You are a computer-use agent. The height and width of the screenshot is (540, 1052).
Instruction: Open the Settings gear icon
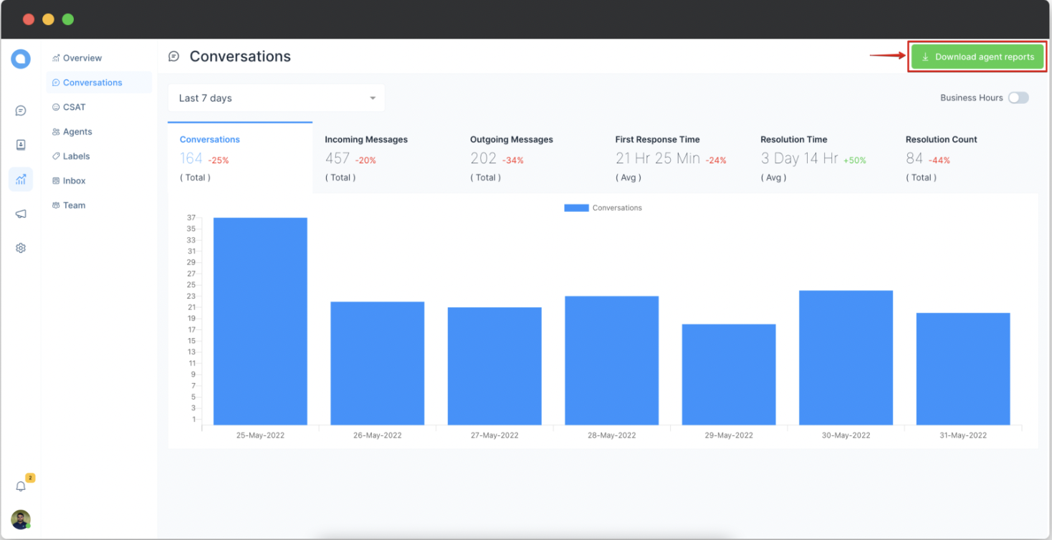click(21, 248)
